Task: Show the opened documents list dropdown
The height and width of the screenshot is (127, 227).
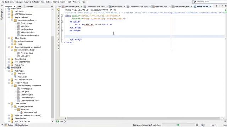Action: [222, 6]
